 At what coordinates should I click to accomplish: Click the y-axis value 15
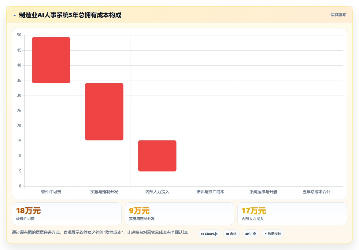click(x=19, y=141)
